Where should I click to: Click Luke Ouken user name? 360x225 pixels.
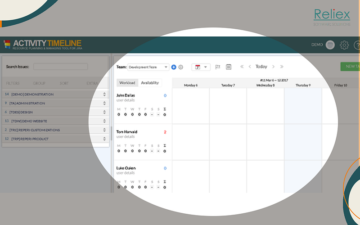126,168
